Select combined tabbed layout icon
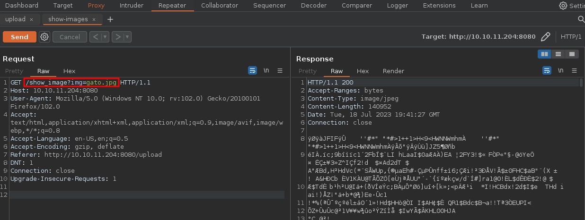The image size is (585, 220). pos(572,54)
